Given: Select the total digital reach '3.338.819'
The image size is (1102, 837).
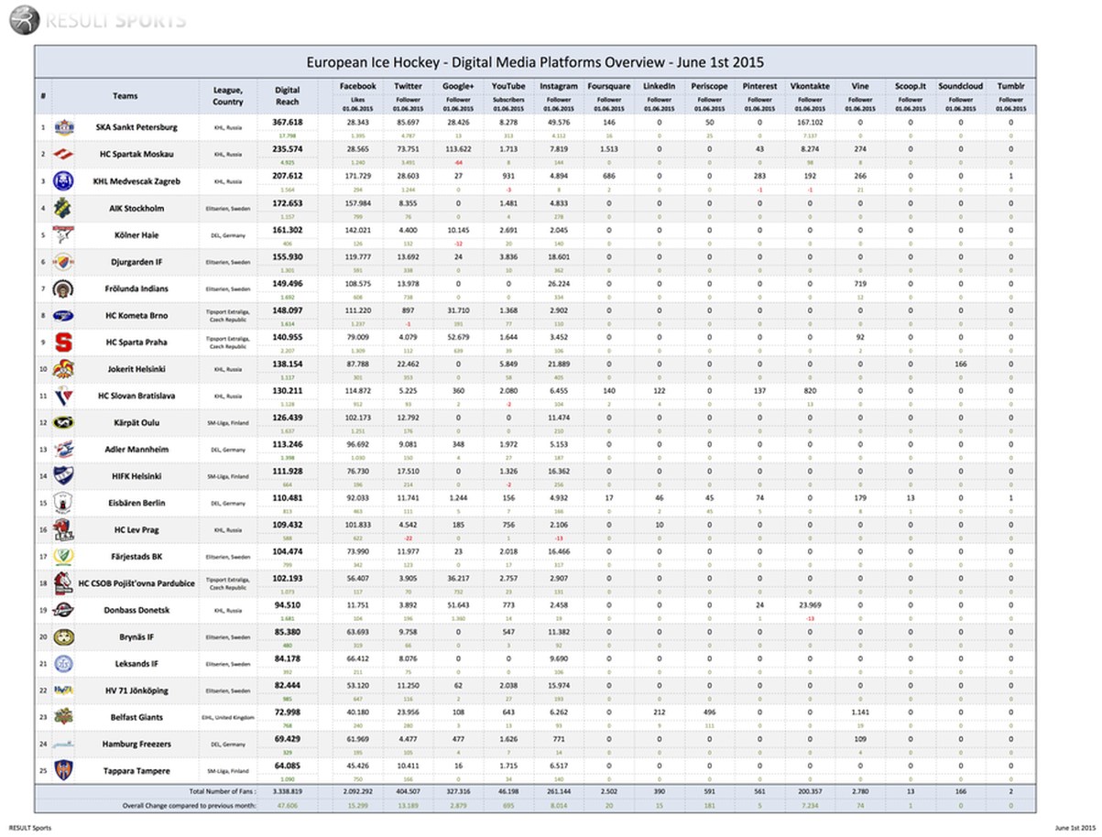Looking at the screenshot, I should pos(288,790).
